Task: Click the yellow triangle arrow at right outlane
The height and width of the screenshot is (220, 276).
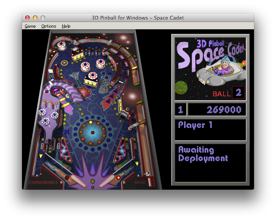Action: click(x=136, y=164)
